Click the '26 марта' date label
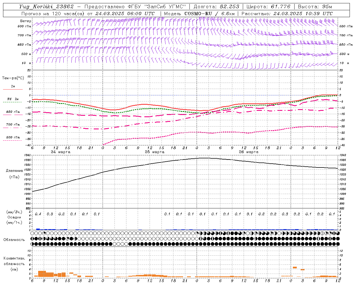Screen dimensions: 354x283 [249, 152]
